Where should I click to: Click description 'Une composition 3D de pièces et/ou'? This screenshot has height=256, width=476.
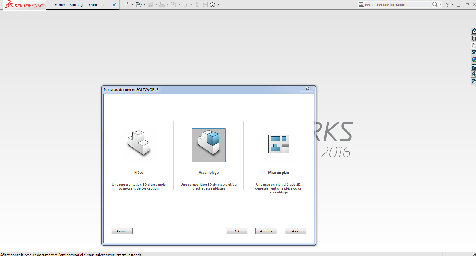tap(208, 185)
